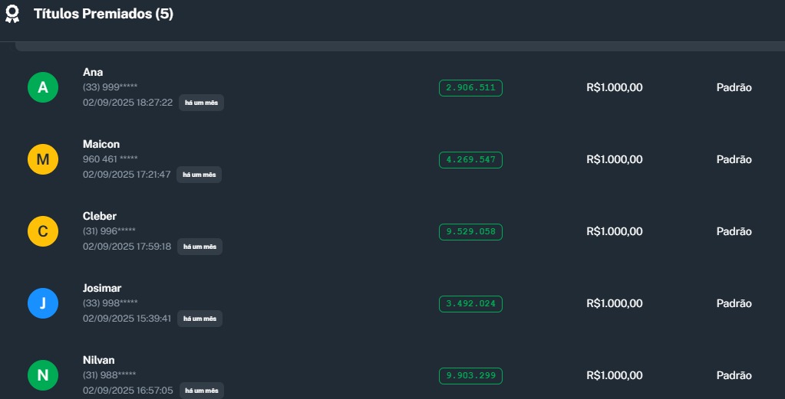The width and height of the screenshot is (785, 399).
Task: Click the Padrão label in Maicon's row
Action: [734, 159]
